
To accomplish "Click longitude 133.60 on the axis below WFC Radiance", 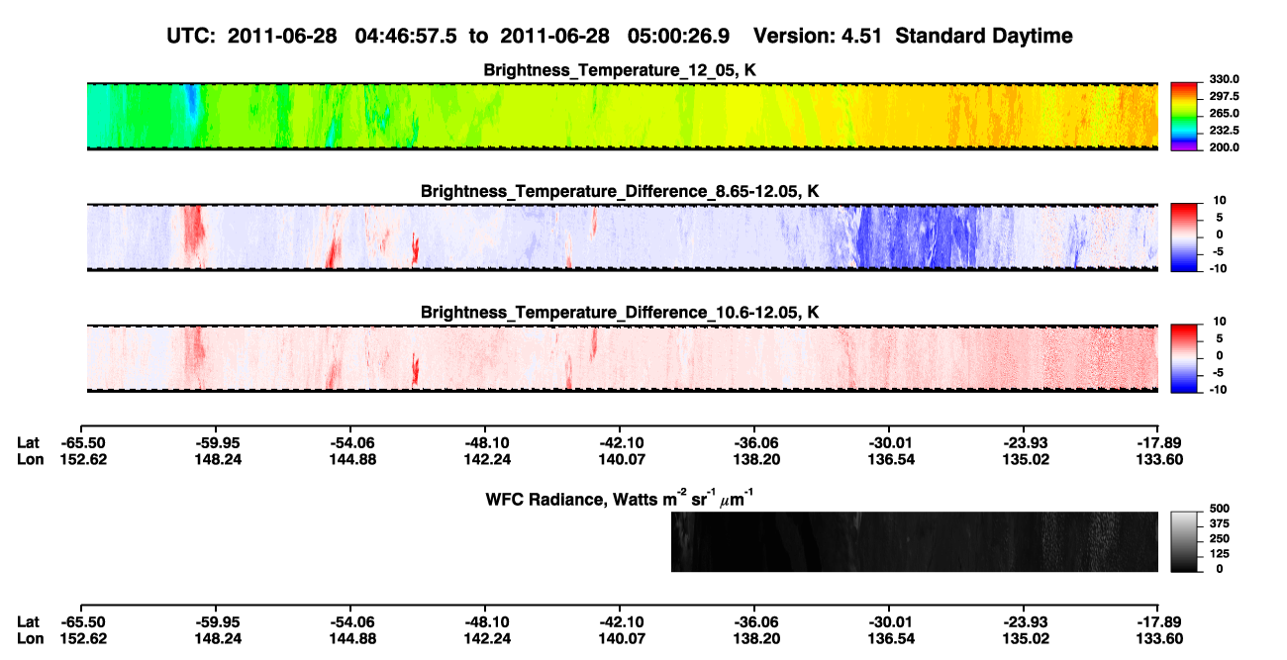I will point(1158,637).
